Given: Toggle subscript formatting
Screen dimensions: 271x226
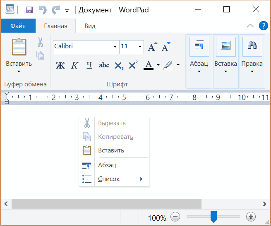Looking at the screenshot, I should (x=119, y=66).
